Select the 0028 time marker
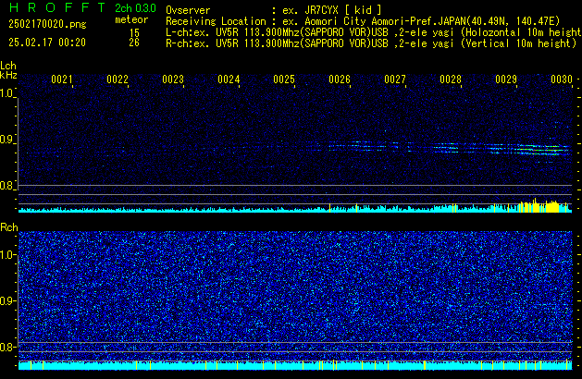The image size is (582, 379). (x=451, y=79)
